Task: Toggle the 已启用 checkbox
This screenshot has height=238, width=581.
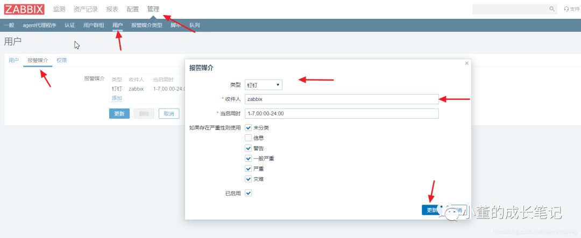Action: (x=248, y=193)
